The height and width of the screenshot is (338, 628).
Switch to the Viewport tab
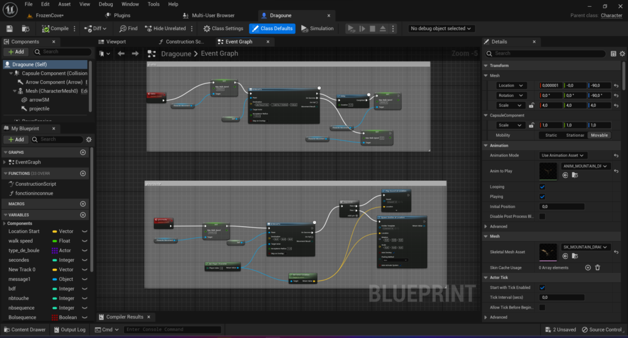click(x=116, y=42)
